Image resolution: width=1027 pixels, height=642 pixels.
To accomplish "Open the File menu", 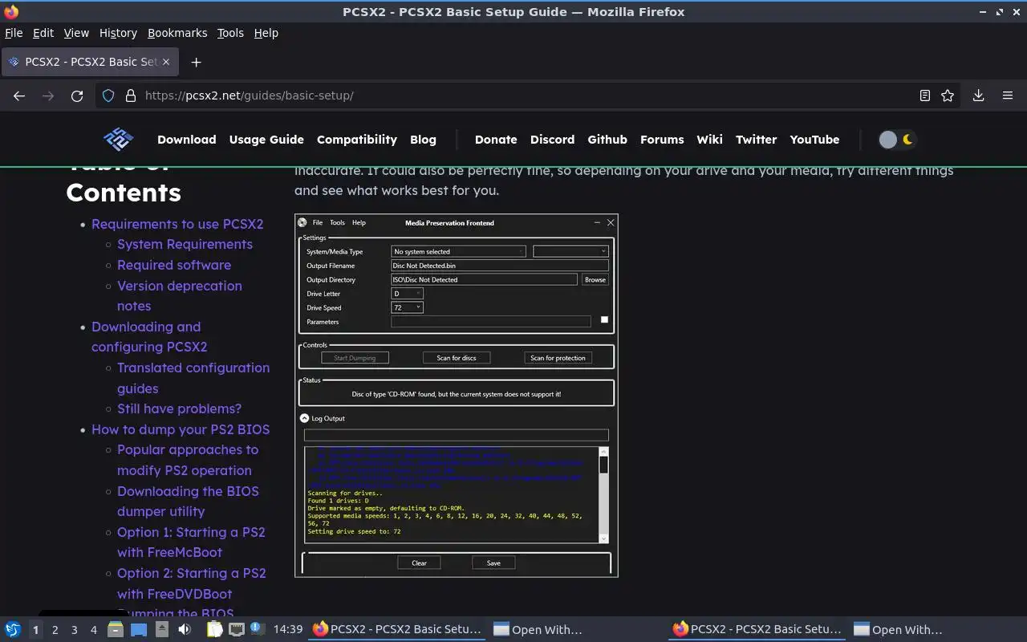I will [14, 33].
